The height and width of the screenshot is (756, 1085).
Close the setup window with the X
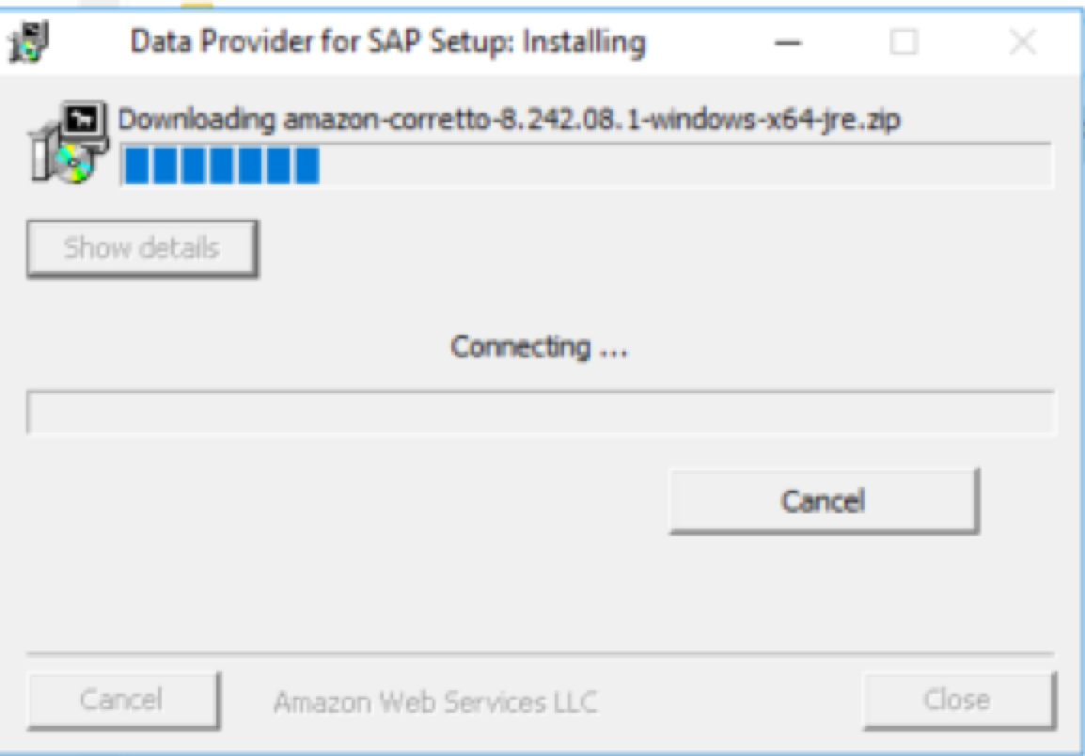click(x=1022, y=43)
